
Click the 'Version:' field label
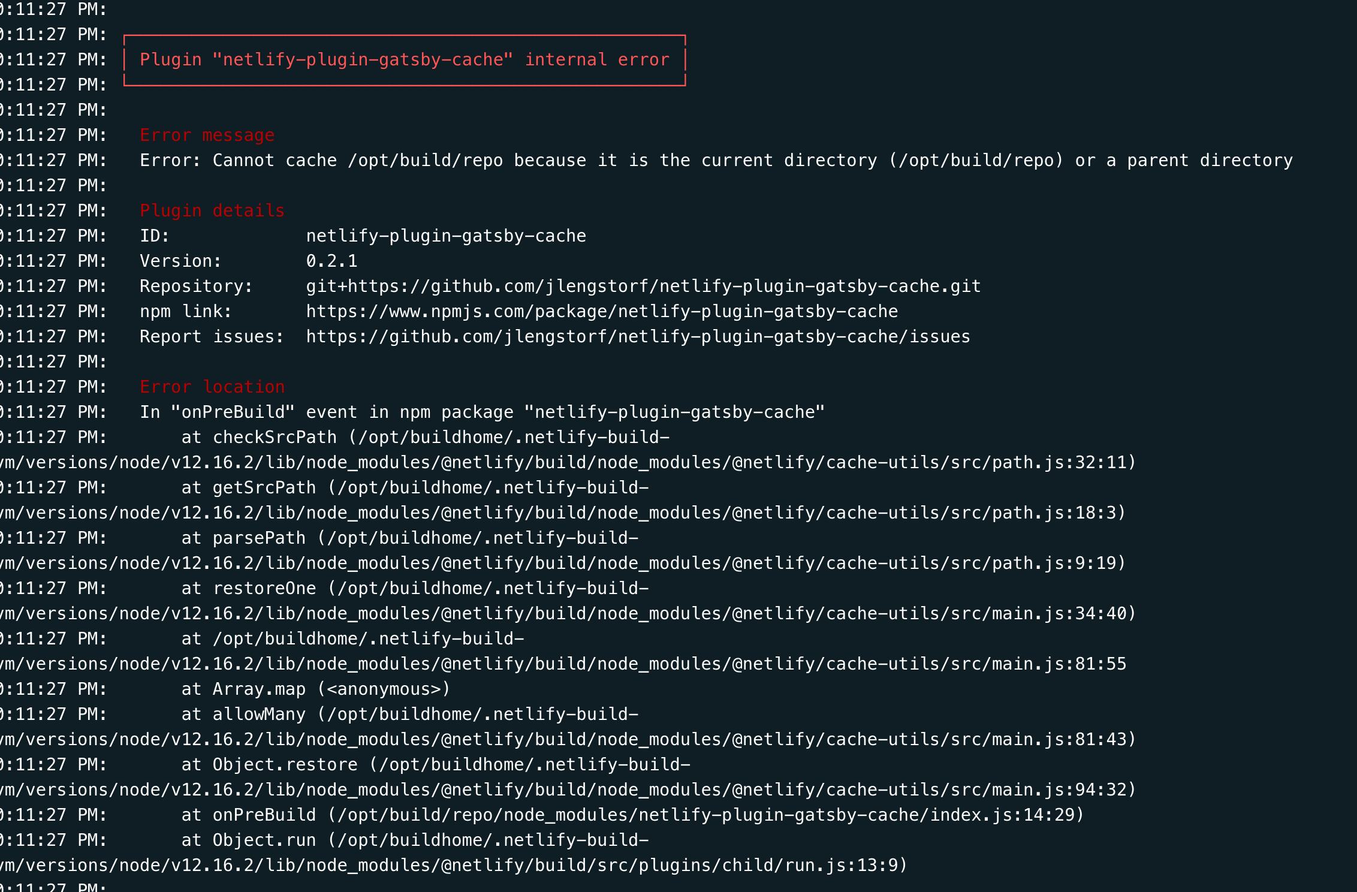point(181,261)
